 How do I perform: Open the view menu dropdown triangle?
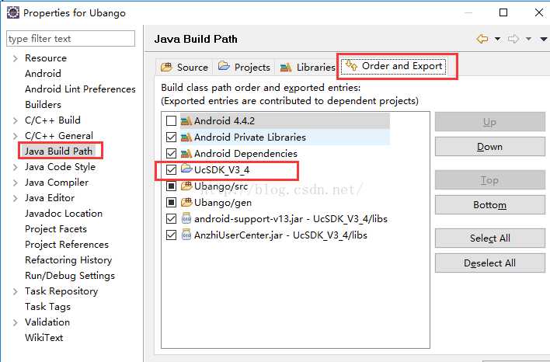[544, 39]
